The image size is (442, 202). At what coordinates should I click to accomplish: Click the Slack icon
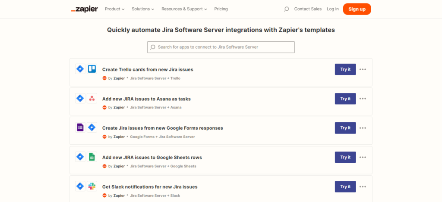coord(92,186)
